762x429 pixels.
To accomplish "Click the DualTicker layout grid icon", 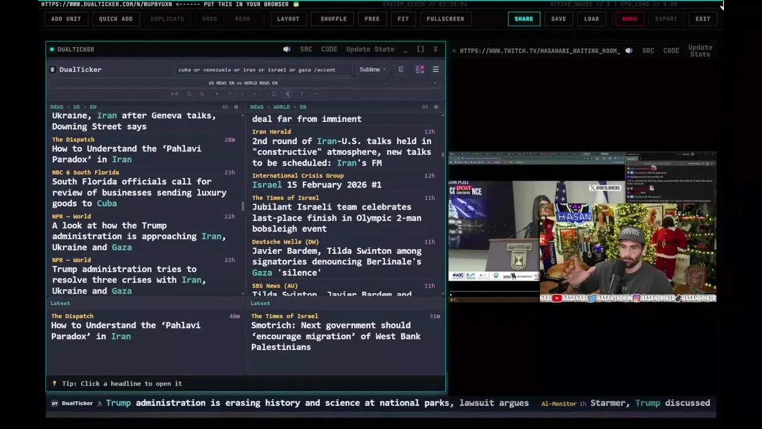I will coord(420,70).
